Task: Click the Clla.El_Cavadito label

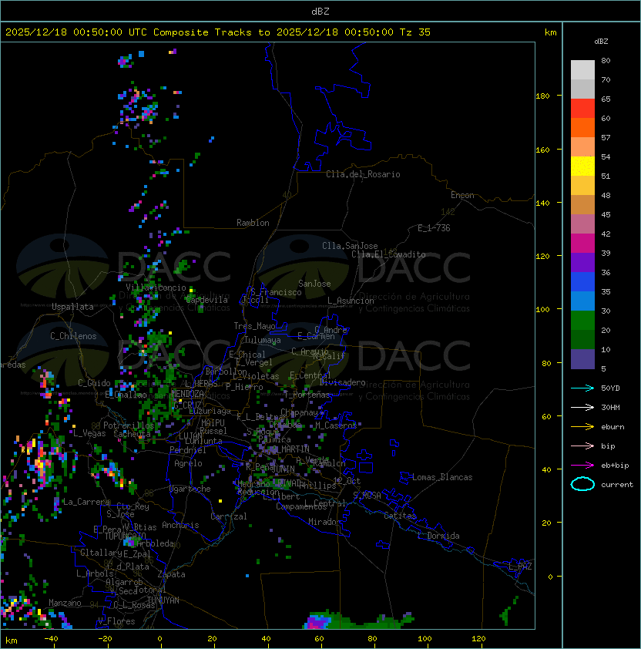Action: coord(388,254)
